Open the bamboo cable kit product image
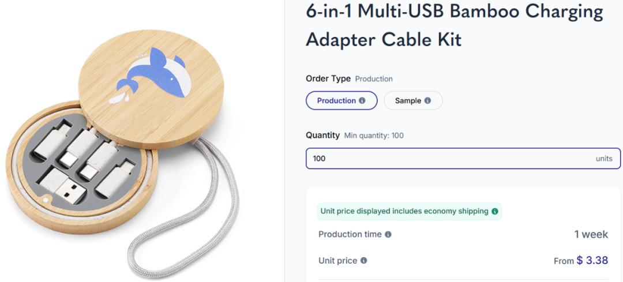 [x=122, y=151]
